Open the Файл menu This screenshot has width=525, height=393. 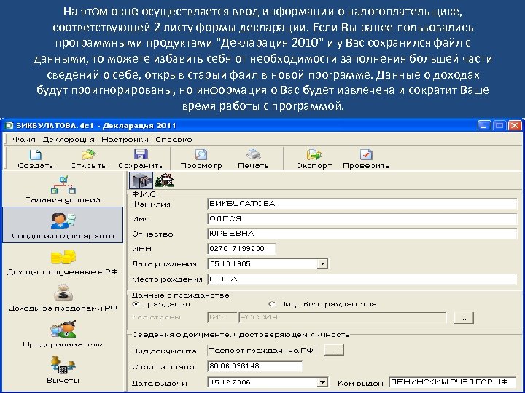[24, 140]
